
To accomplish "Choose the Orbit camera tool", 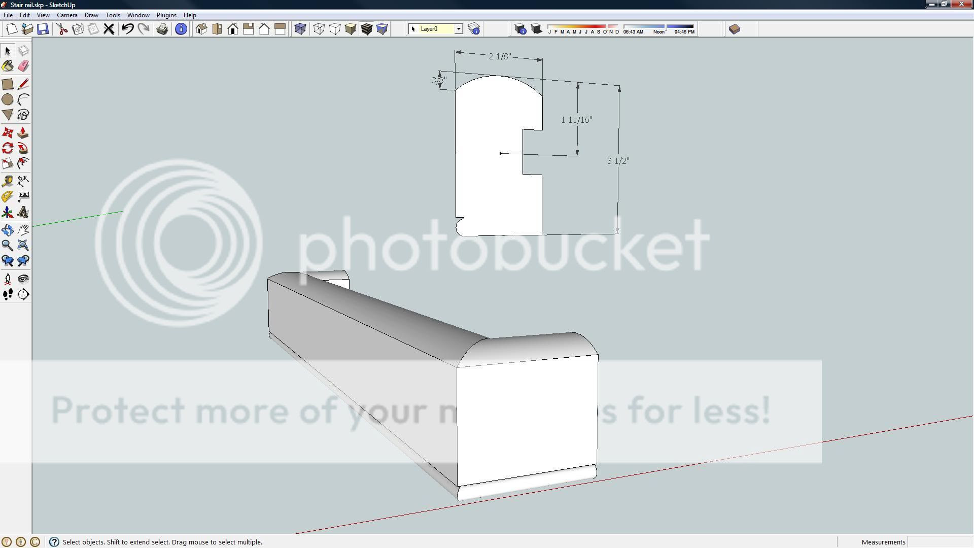I will [x=8, y=230].
